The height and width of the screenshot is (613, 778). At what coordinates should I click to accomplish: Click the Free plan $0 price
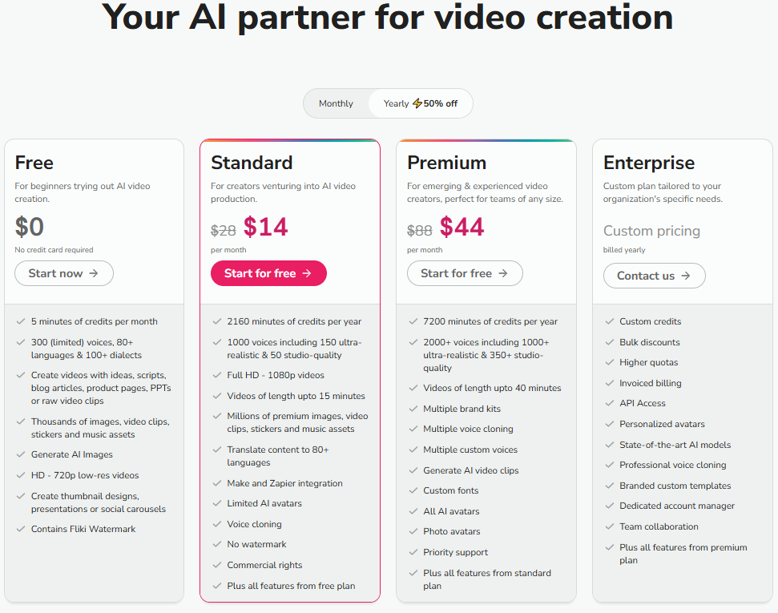coord(30,228)
